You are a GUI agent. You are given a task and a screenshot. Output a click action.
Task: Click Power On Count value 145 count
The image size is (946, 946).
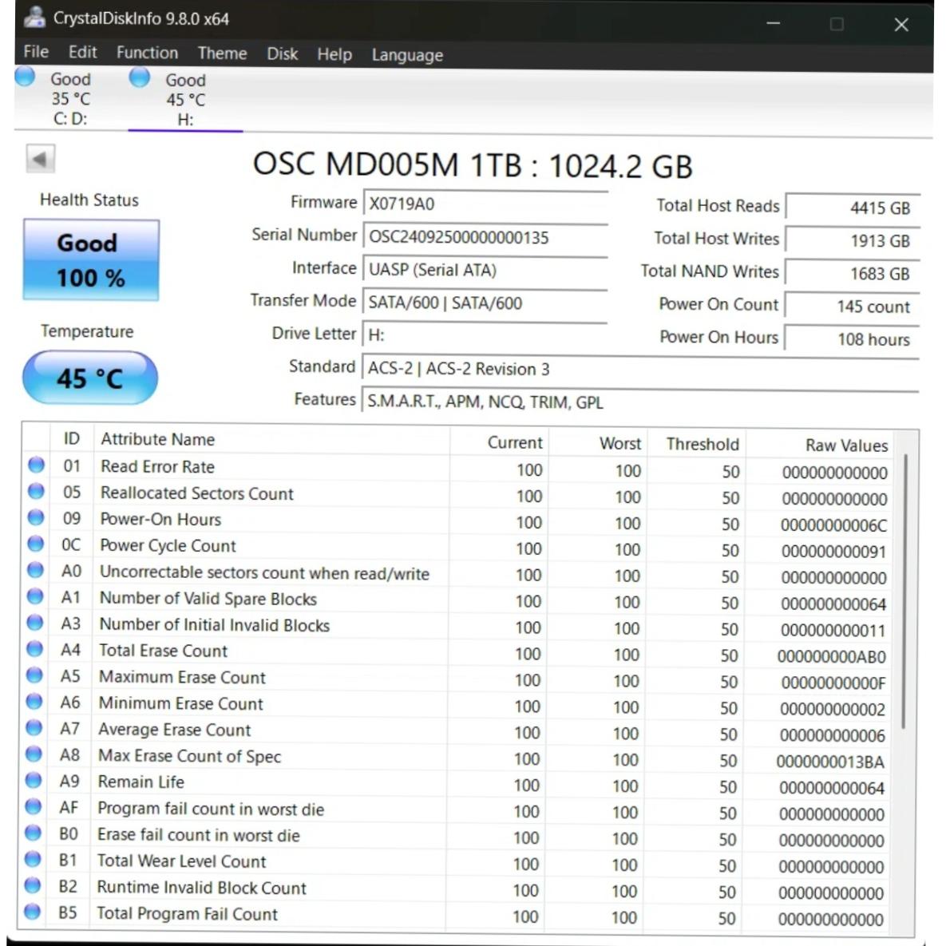click(x=853, y=307)
